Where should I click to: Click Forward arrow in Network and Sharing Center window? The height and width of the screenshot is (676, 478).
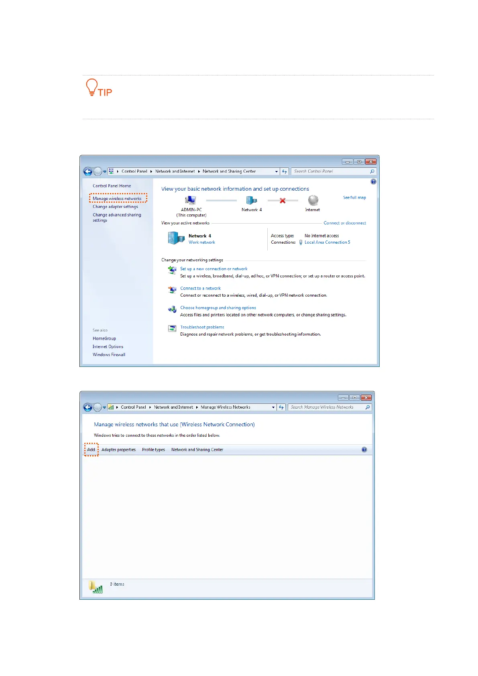pyautogui.click(x=98, y=171)
